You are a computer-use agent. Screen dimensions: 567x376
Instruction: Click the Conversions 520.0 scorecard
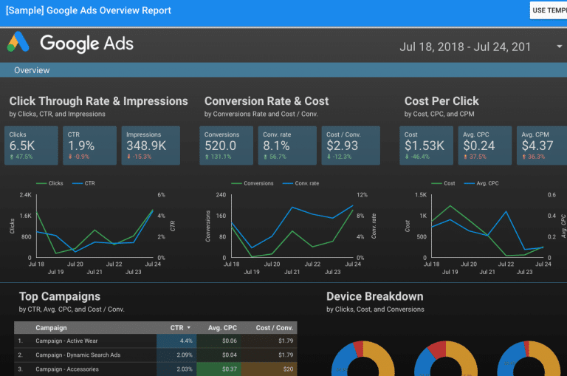point(228,145)
